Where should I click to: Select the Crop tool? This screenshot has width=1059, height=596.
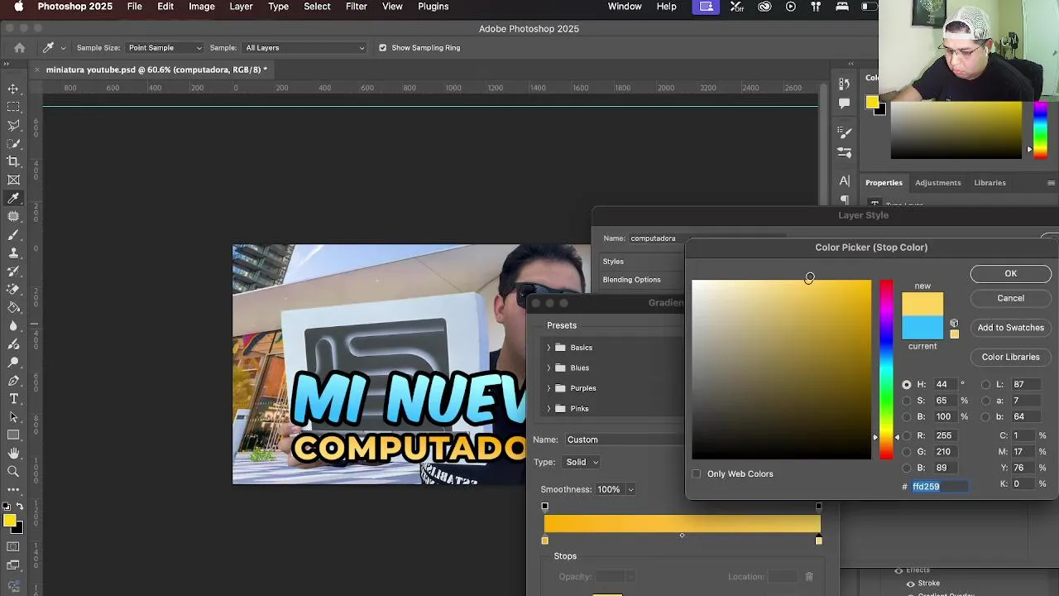[x=13, y=161]
